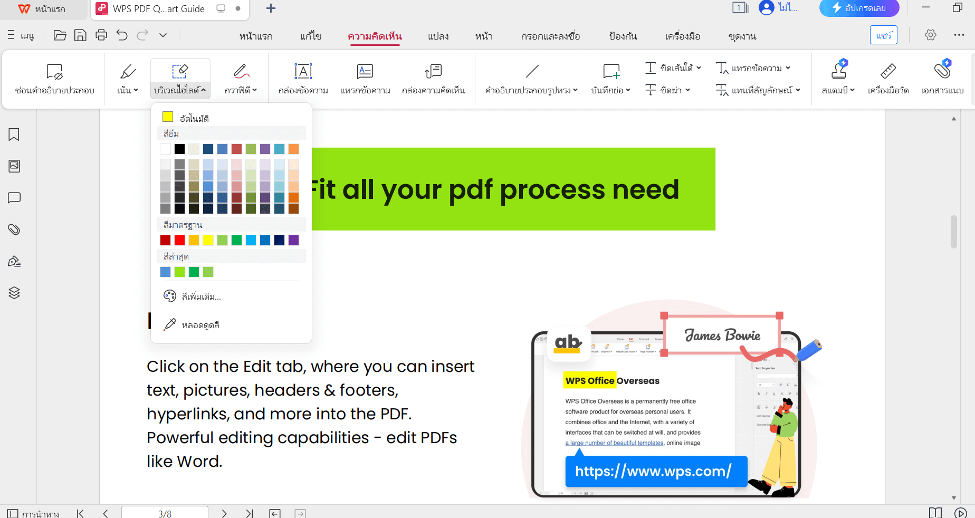Click the เอกสารแนบ attachment paperclip tool
The height and width of the screenshot is (518, 975).
coord(942,79)
